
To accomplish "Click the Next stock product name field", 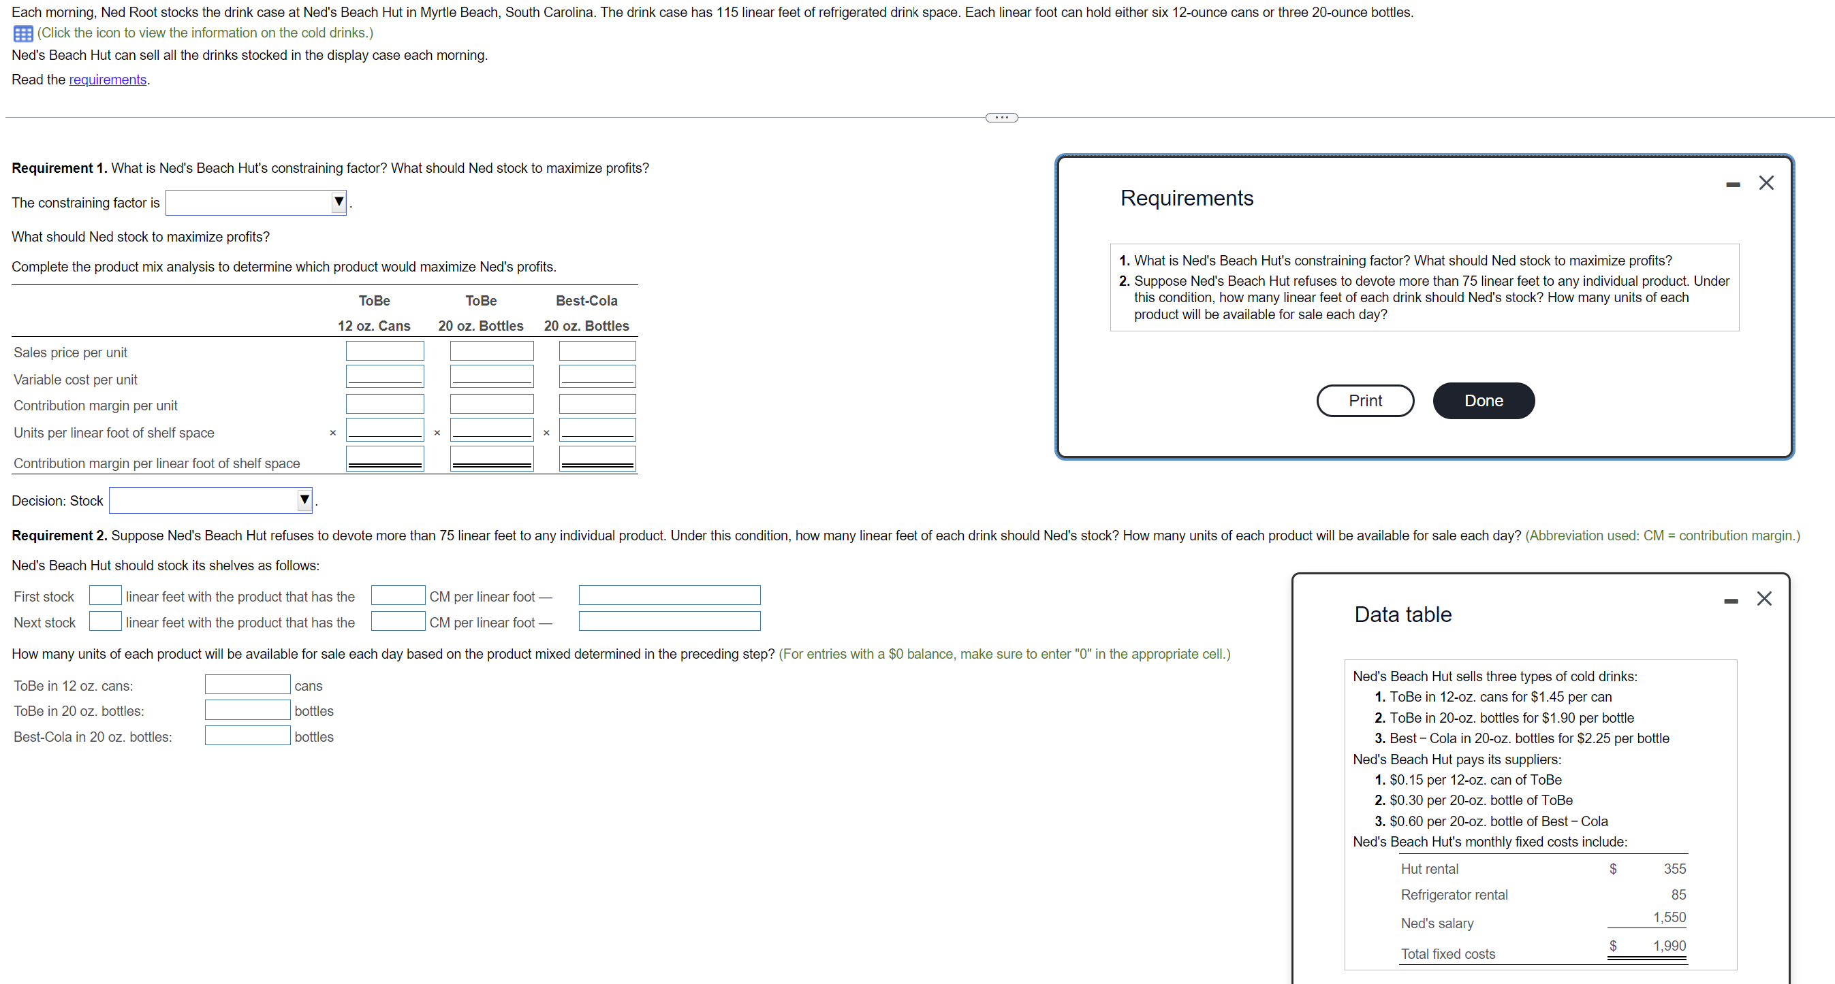I will pyautogui.click(x=669, y=621).
